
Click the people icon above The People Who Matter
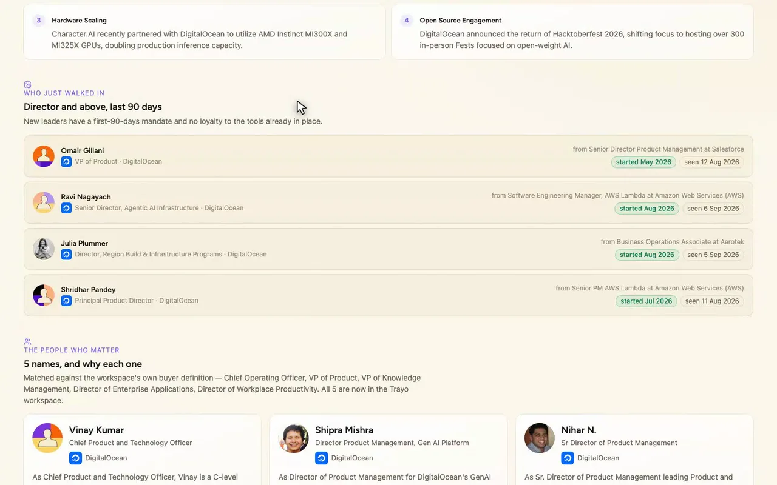tap(27, 342)
